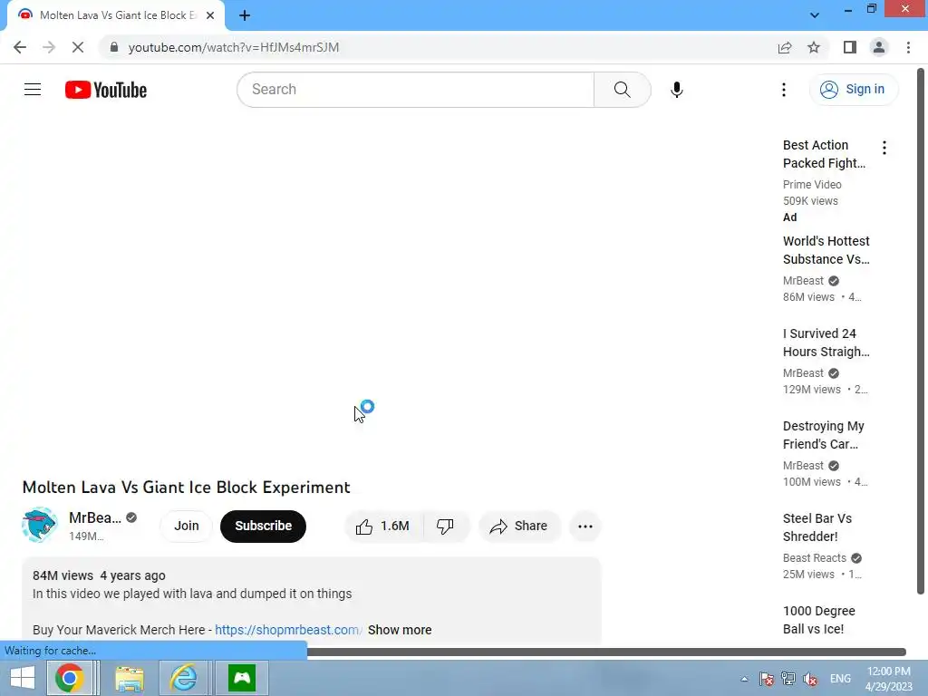Screen dimensions: 928x696
Task: Click the vertical page scrollbar
Action: (x=921, y=332)
